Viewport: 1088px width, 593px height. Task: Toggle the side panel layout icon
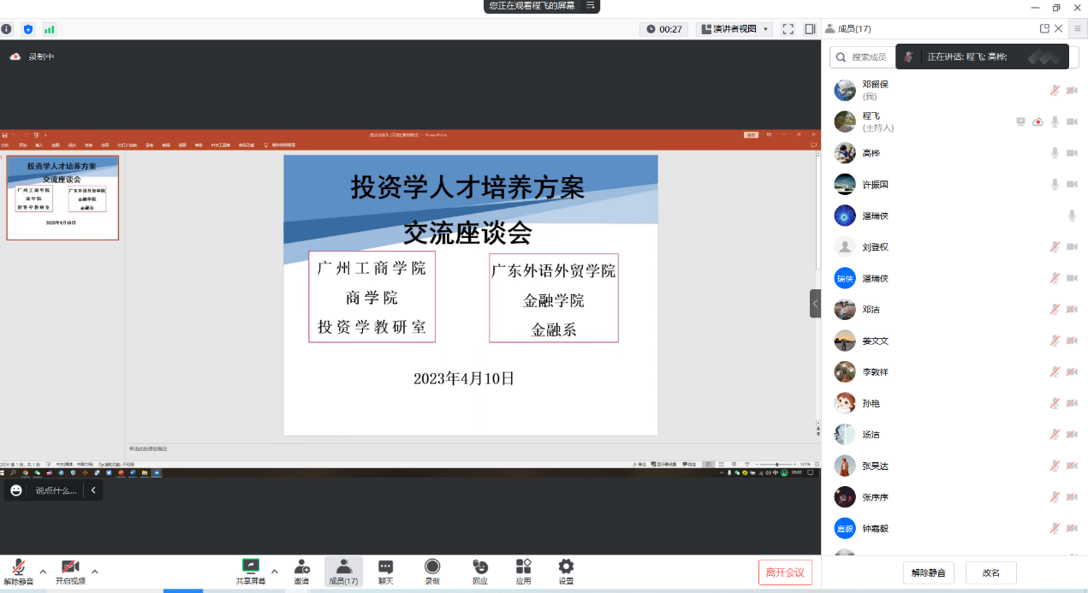point(810,29)
